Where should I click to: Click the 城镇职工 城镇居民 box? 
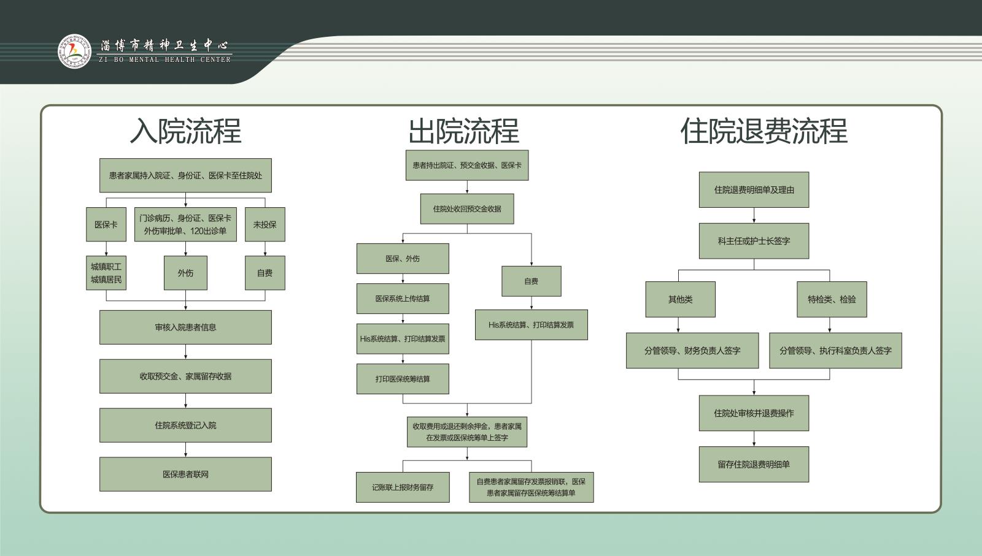pyautogui.click(x=106, y=273)
